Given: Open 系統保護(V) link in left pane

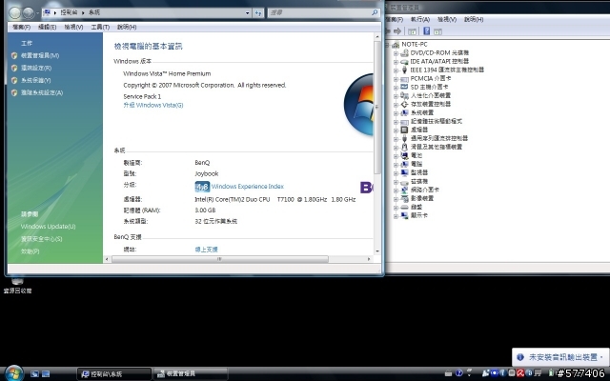Looking at the screenshot, I should click(35, 80).
